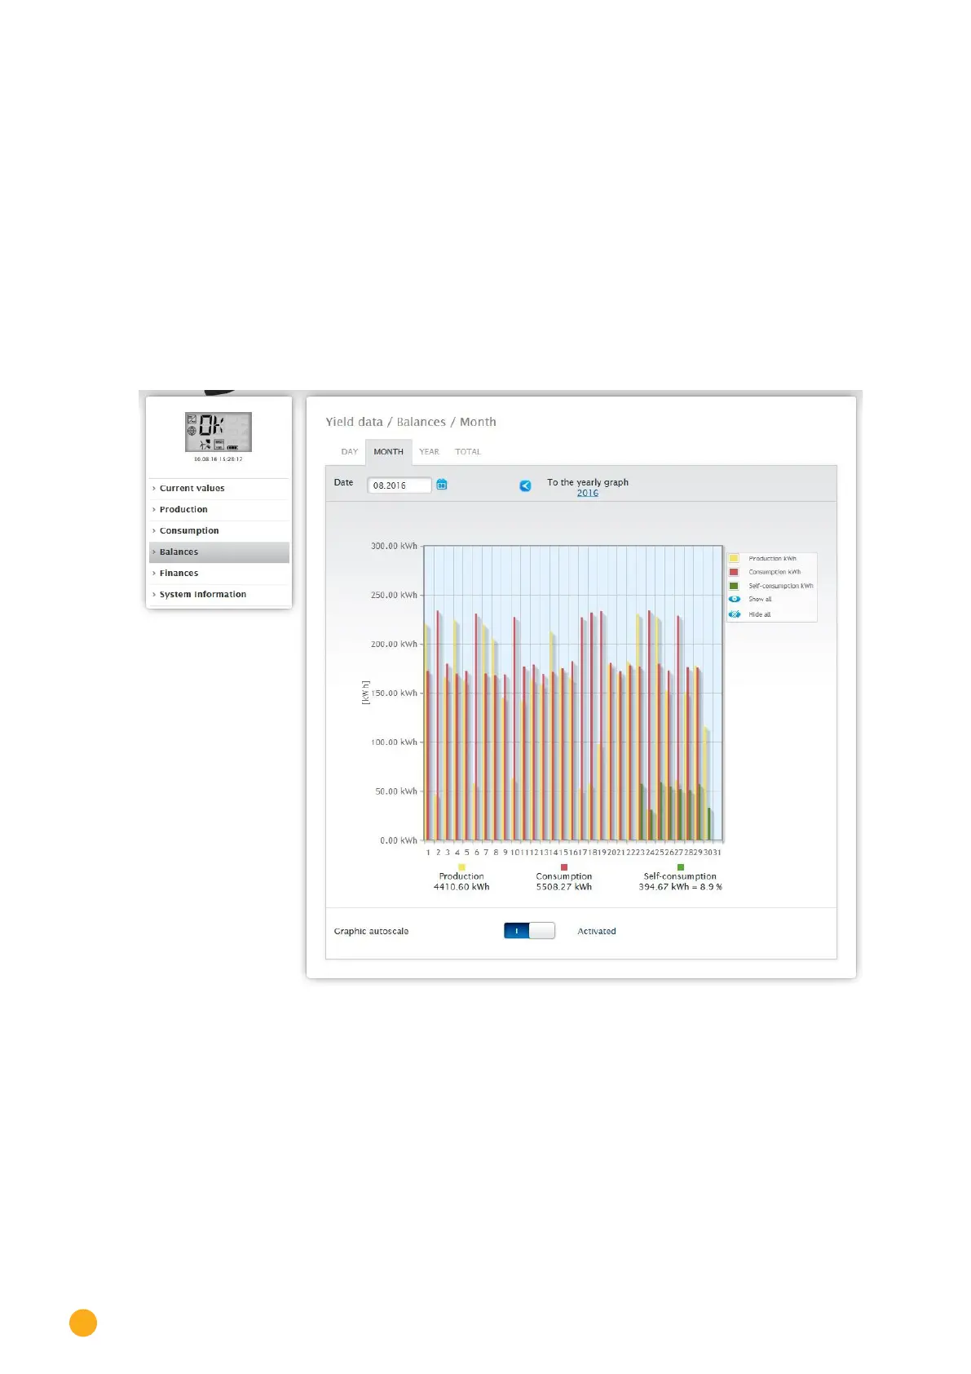971x1374 pixels.
Task: Expand Current values in sidebar
Action: pos(192,488)
